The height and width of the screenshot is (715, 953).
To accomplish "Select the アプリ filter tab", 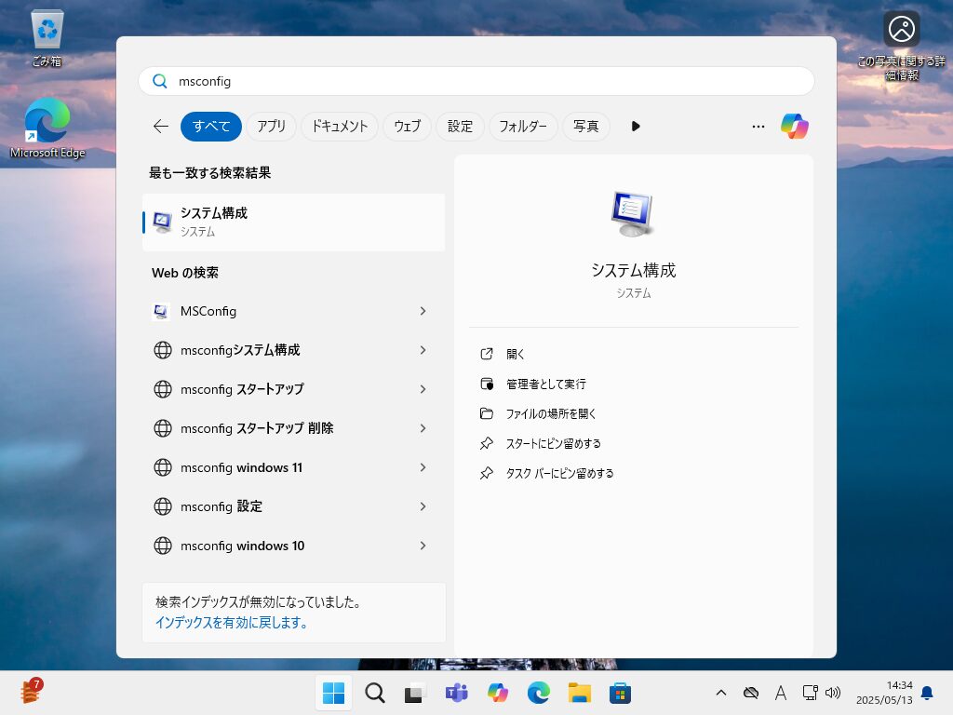I will coord(271,127).
